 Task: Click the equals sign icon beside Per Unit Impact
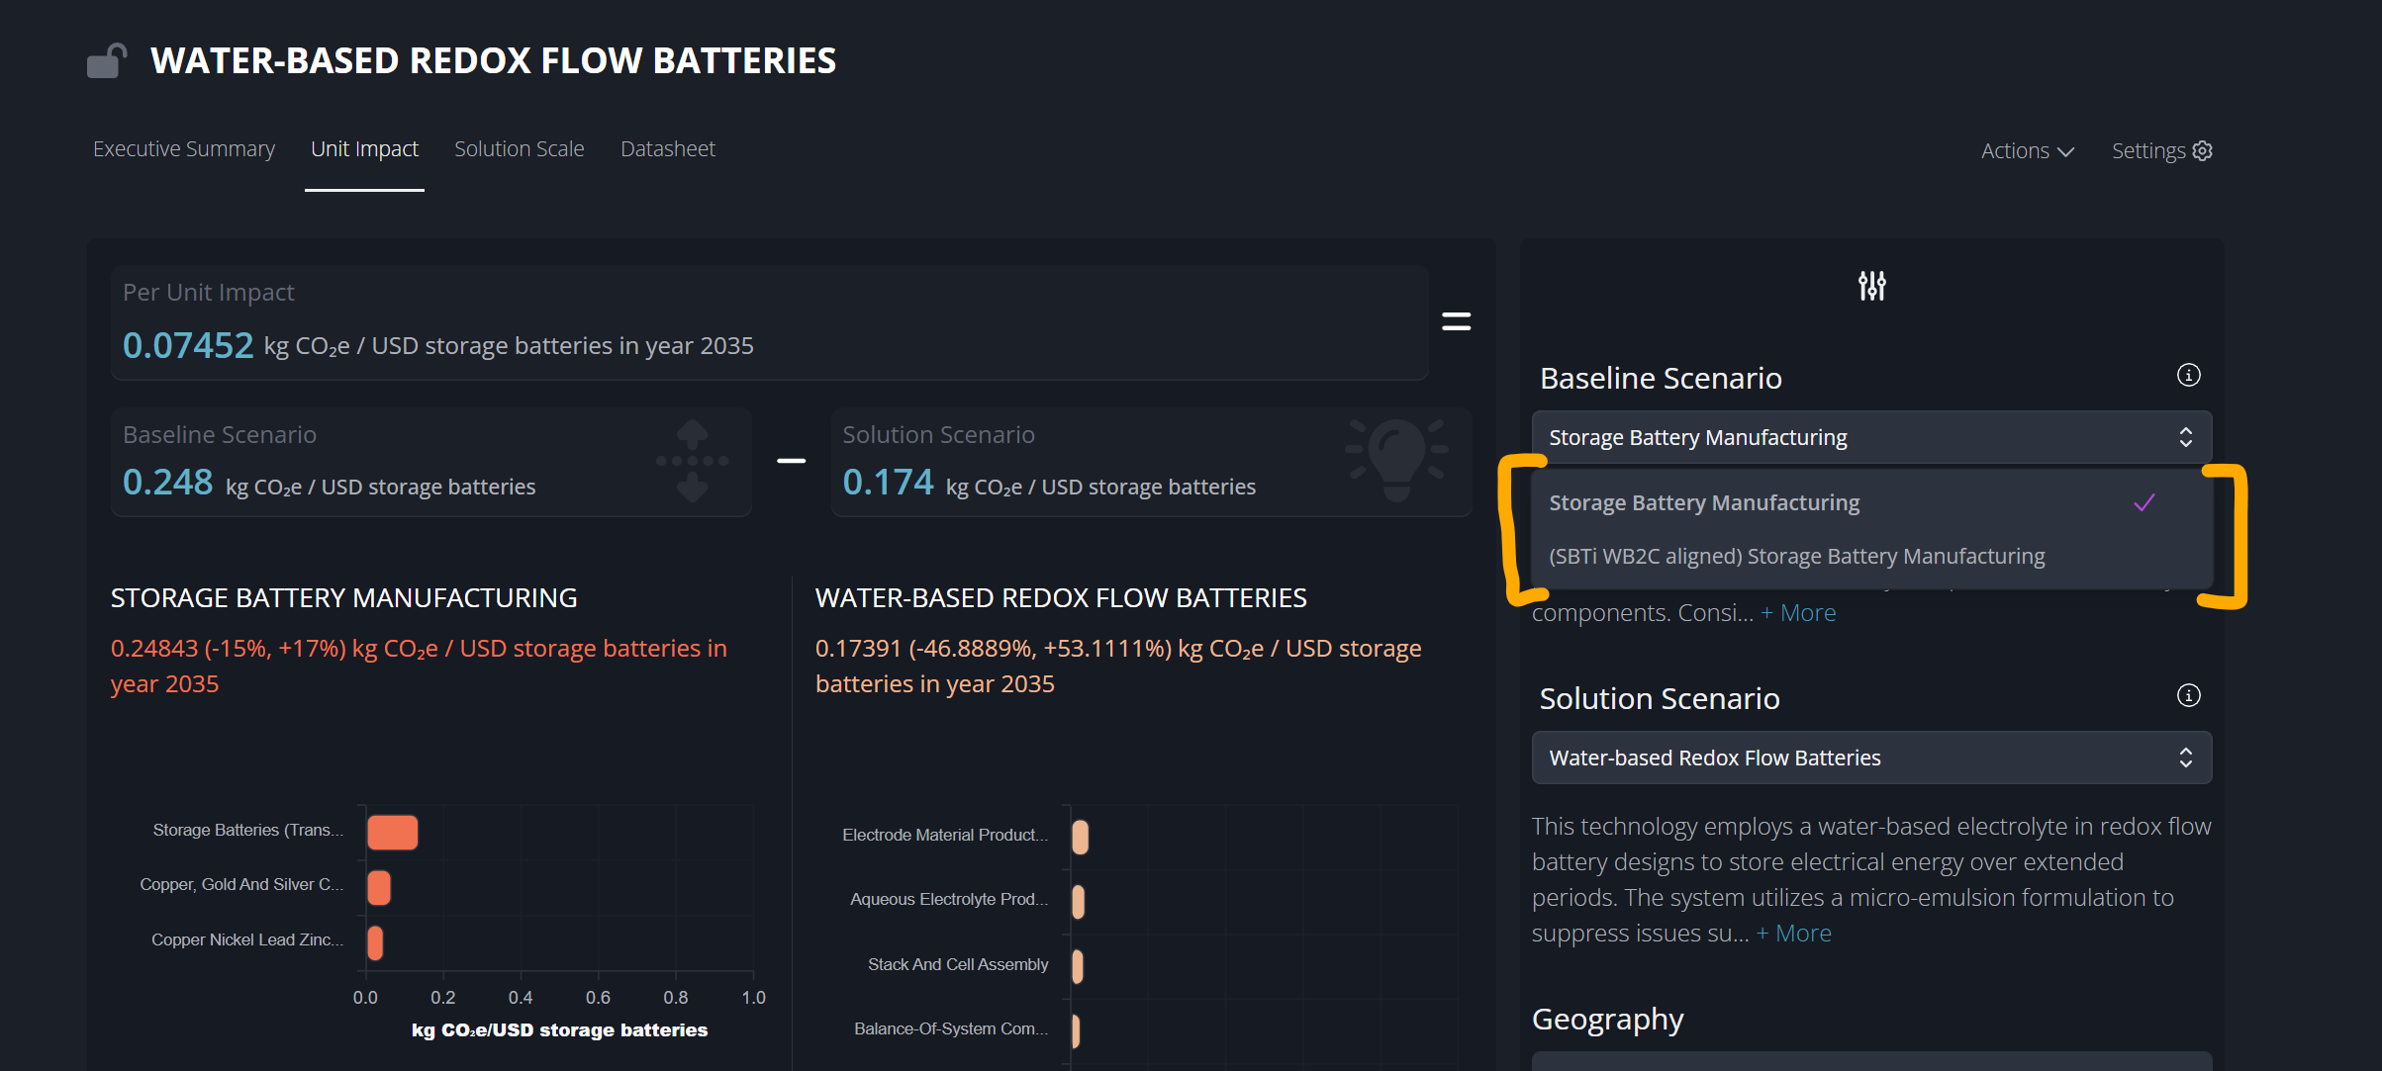click(x=1456, y=321)
